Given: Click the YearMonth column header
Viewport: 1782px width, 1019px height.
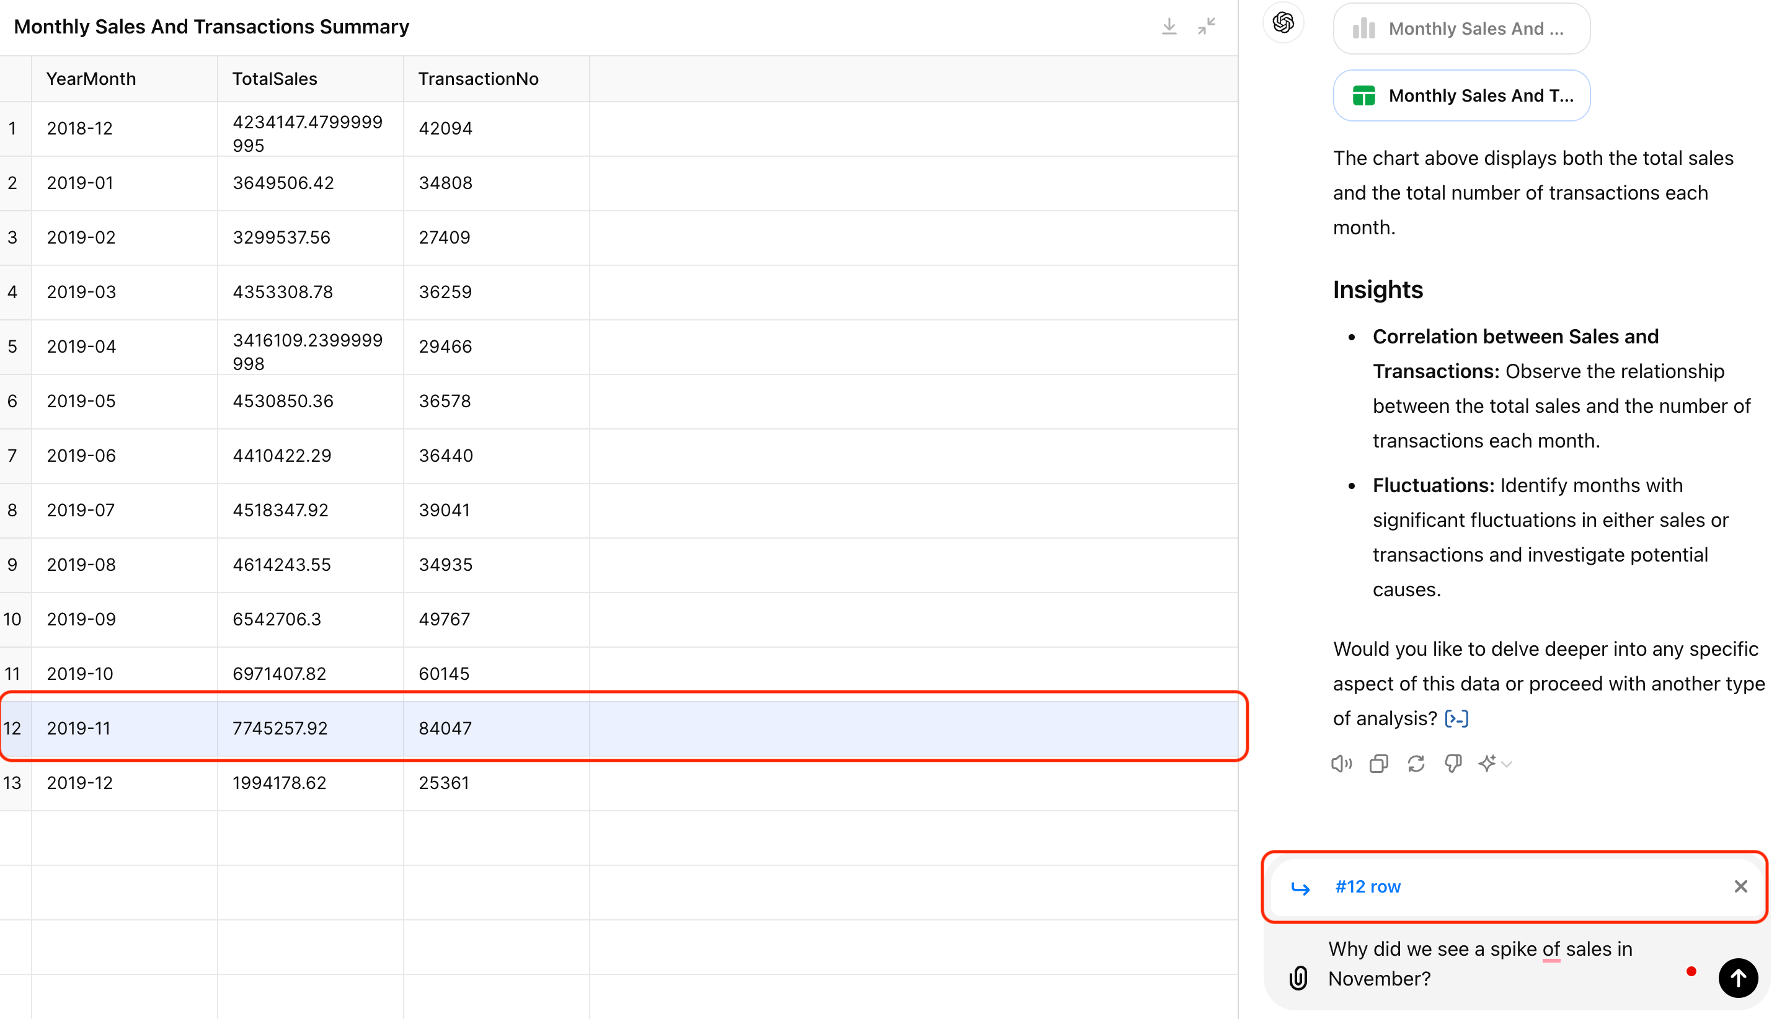Looking at the screenshot, I should [x=91, y=79].
